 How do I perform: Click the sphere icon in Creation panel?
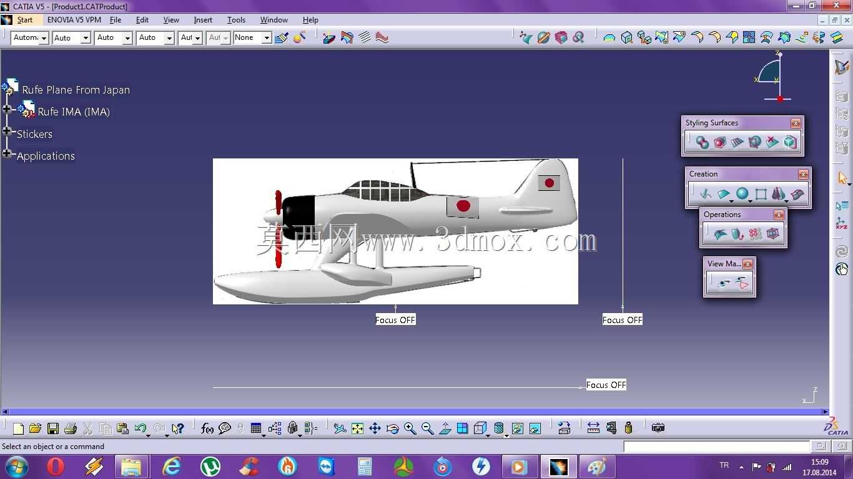click(x=742, y=194)
